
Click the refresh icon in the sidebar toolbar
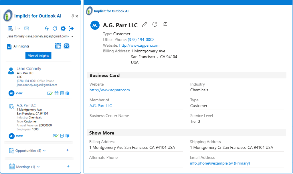click(x=55, y=28)
